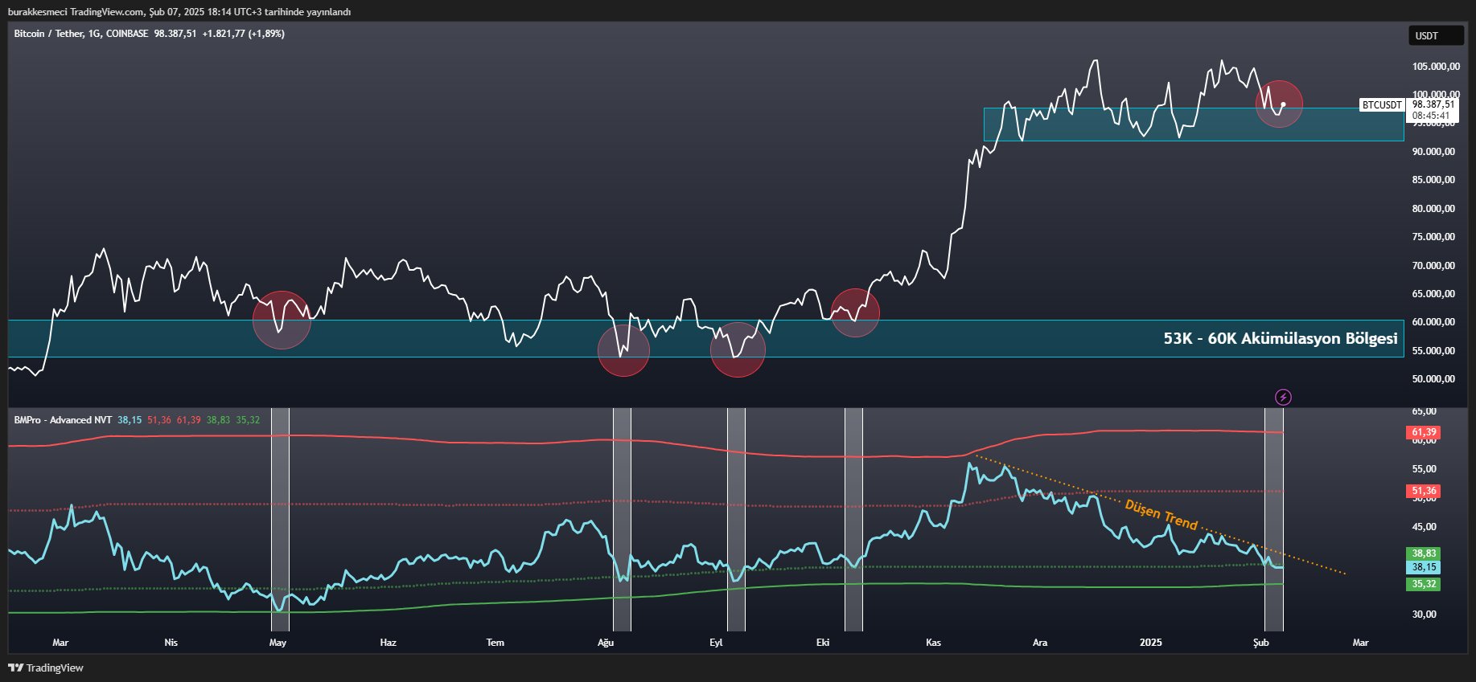Click the Kas label on time axis

click(933, 643)
